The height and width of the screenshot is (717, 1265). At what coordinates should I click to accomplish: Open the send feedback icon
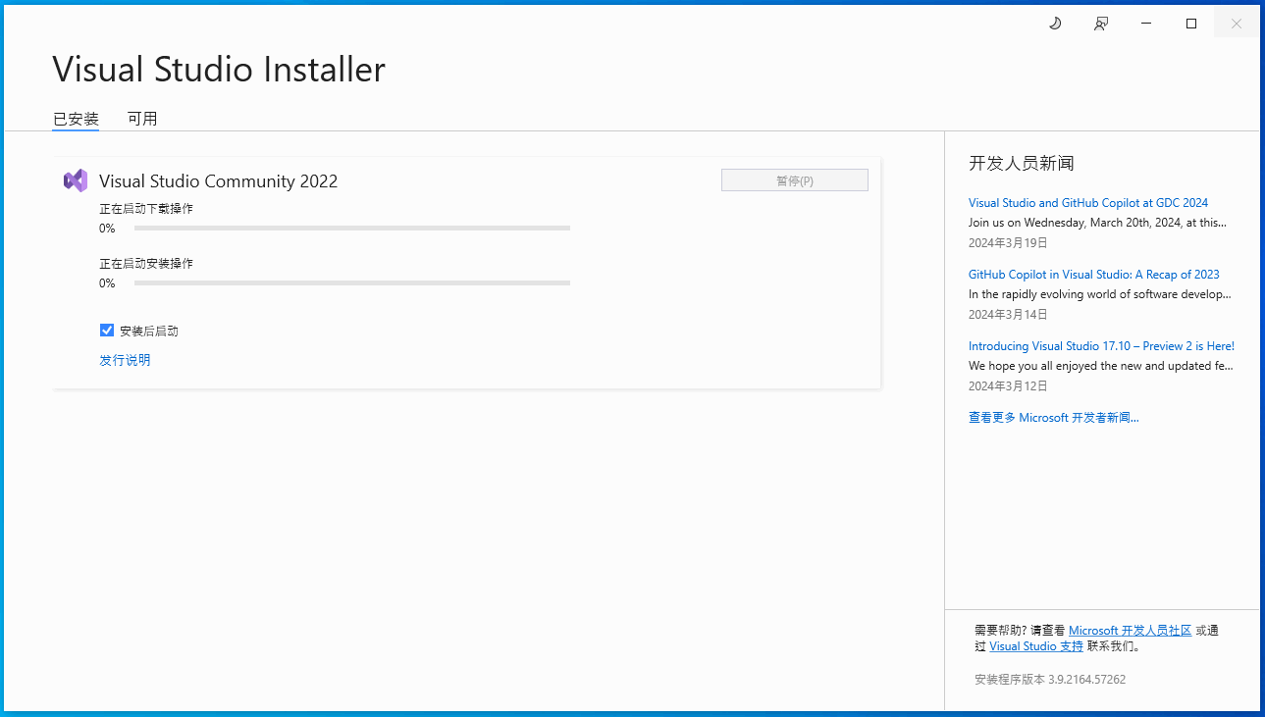(1101, 24)
